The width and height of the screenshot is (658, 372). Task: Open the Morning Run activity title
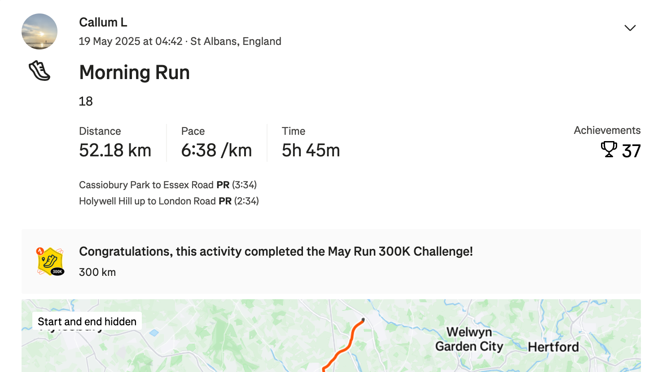tap(135, 72)
